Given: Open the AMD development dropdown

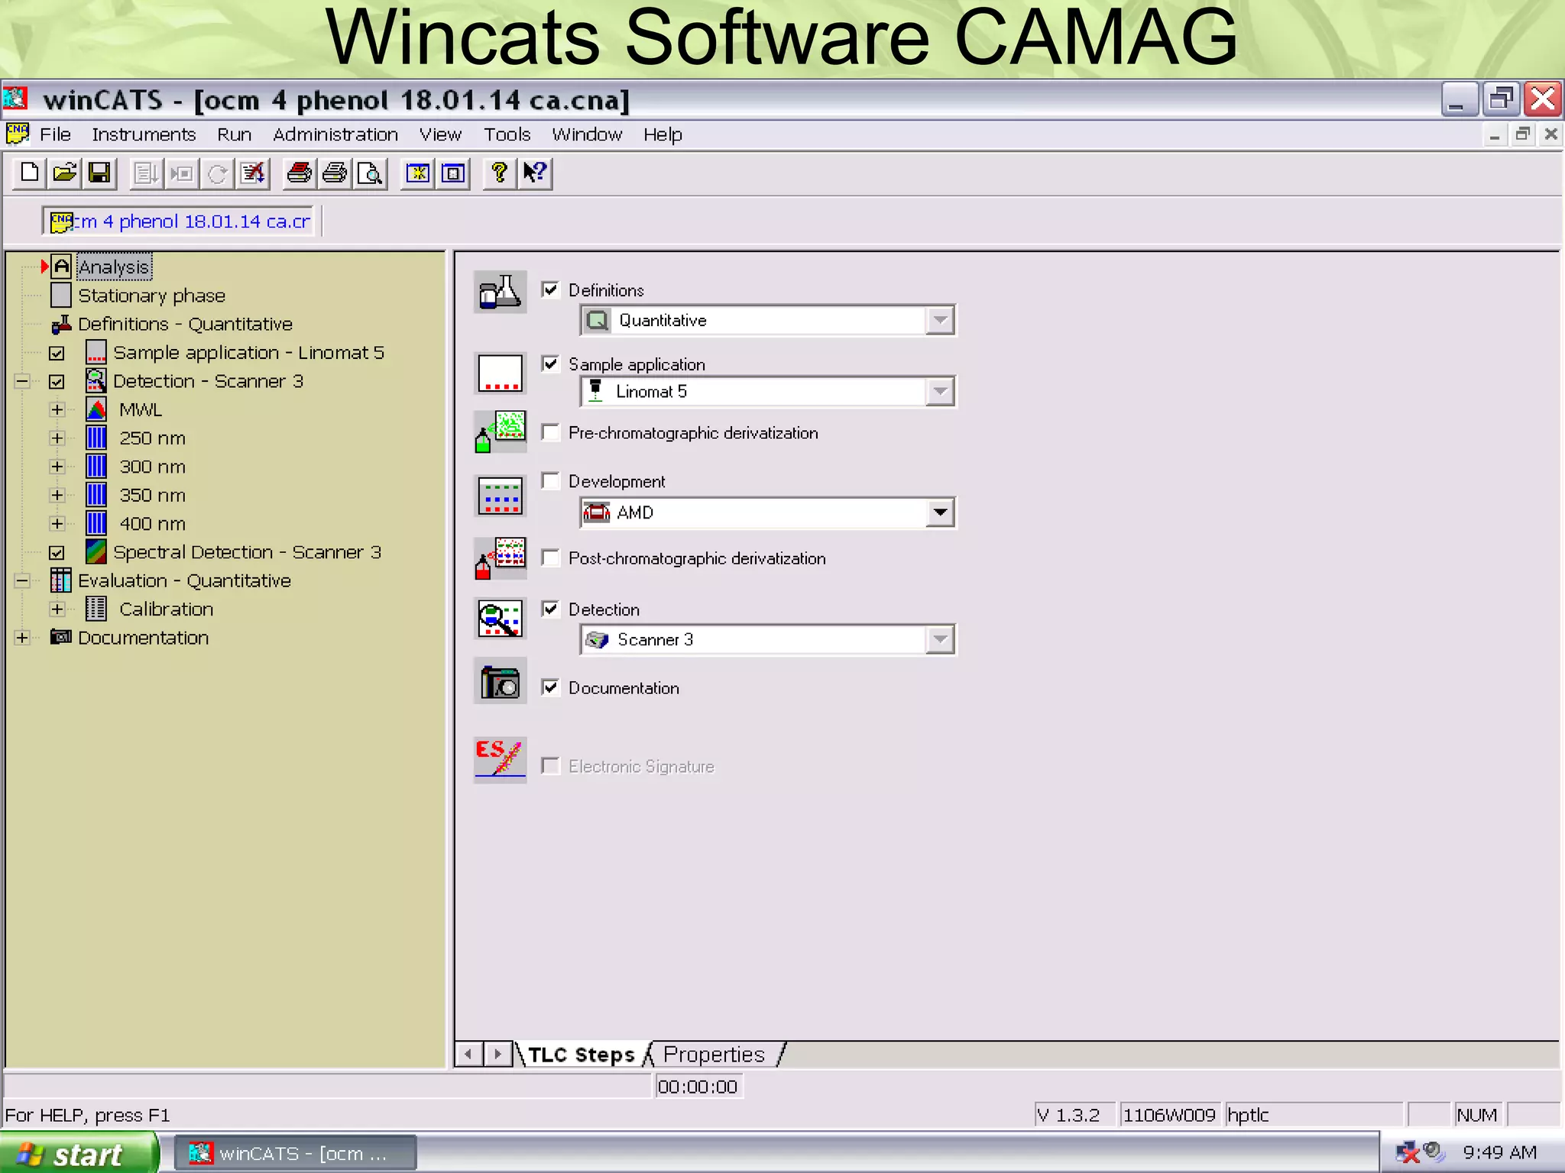Looking at the screenshot, I should tap(940, 512).
